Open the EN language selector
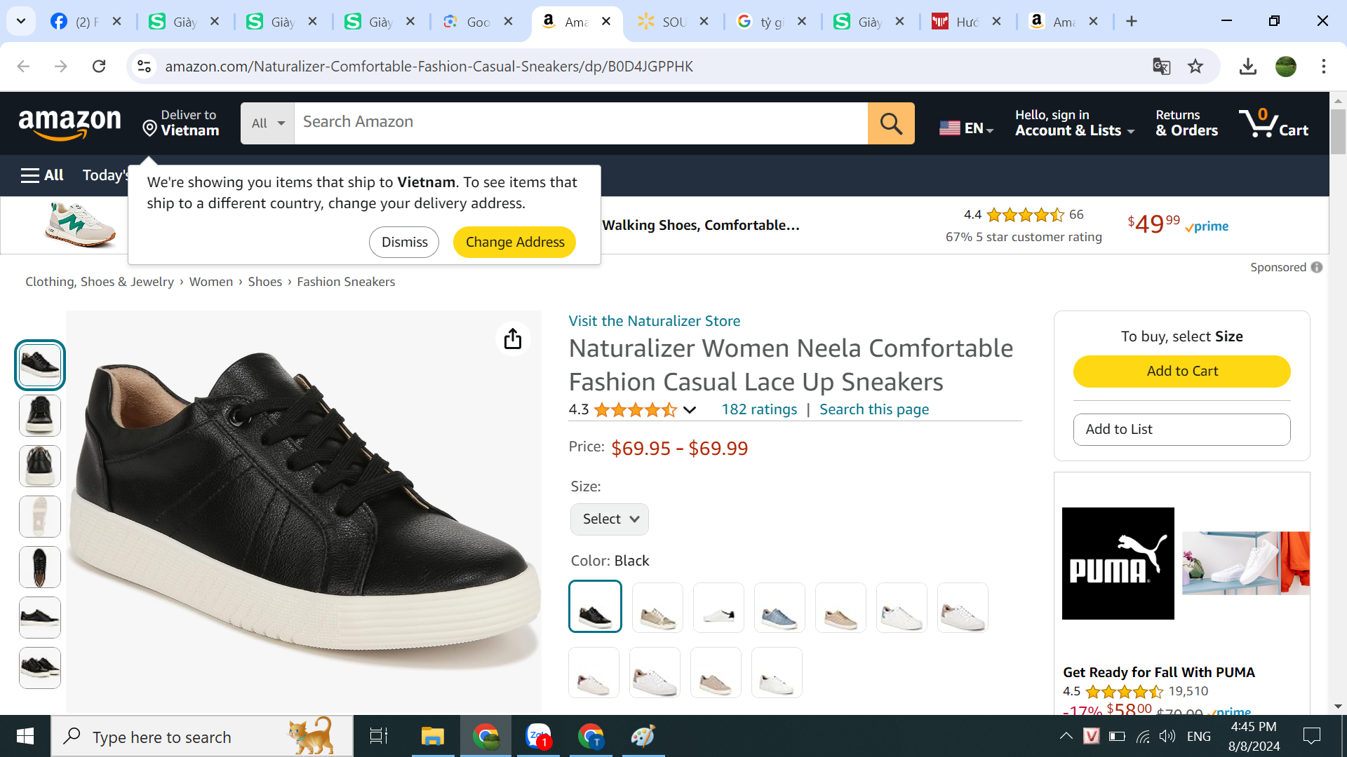This screenshot has height=757, width=1347. [966, 128]
